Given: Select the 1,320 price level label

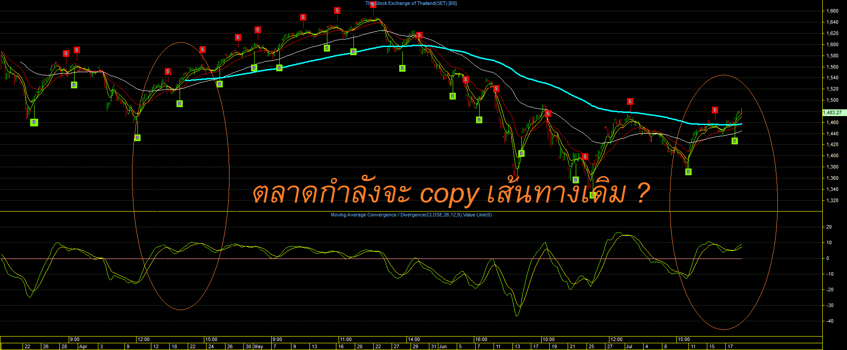Looking at the screenshot, I should coord(832,200).
